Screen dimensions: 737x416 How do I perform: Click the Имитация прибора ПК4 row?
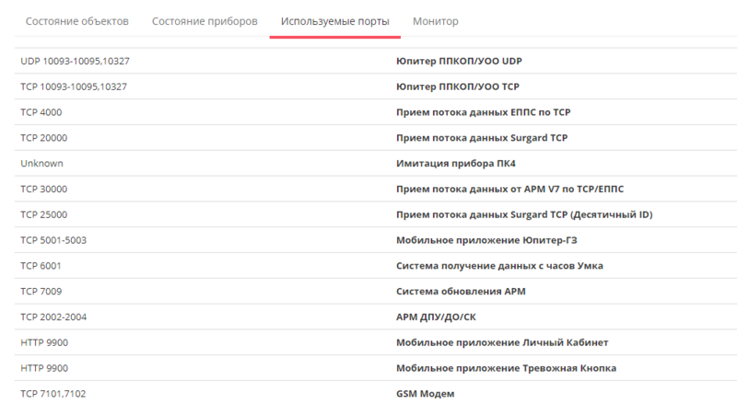coord(376,164)
